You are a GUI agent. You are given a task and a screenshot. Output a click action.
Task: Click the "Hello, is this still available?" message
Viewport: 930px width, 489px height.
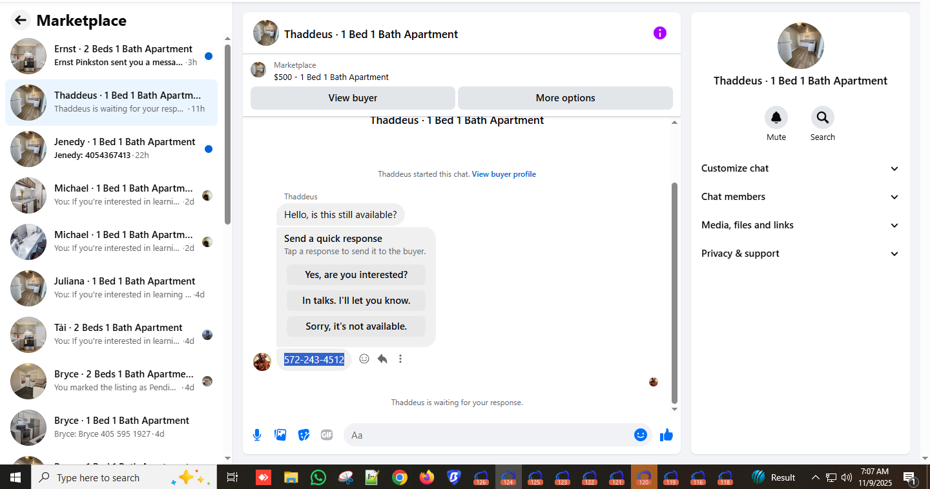pyautogui.click(x=340, y=215)
